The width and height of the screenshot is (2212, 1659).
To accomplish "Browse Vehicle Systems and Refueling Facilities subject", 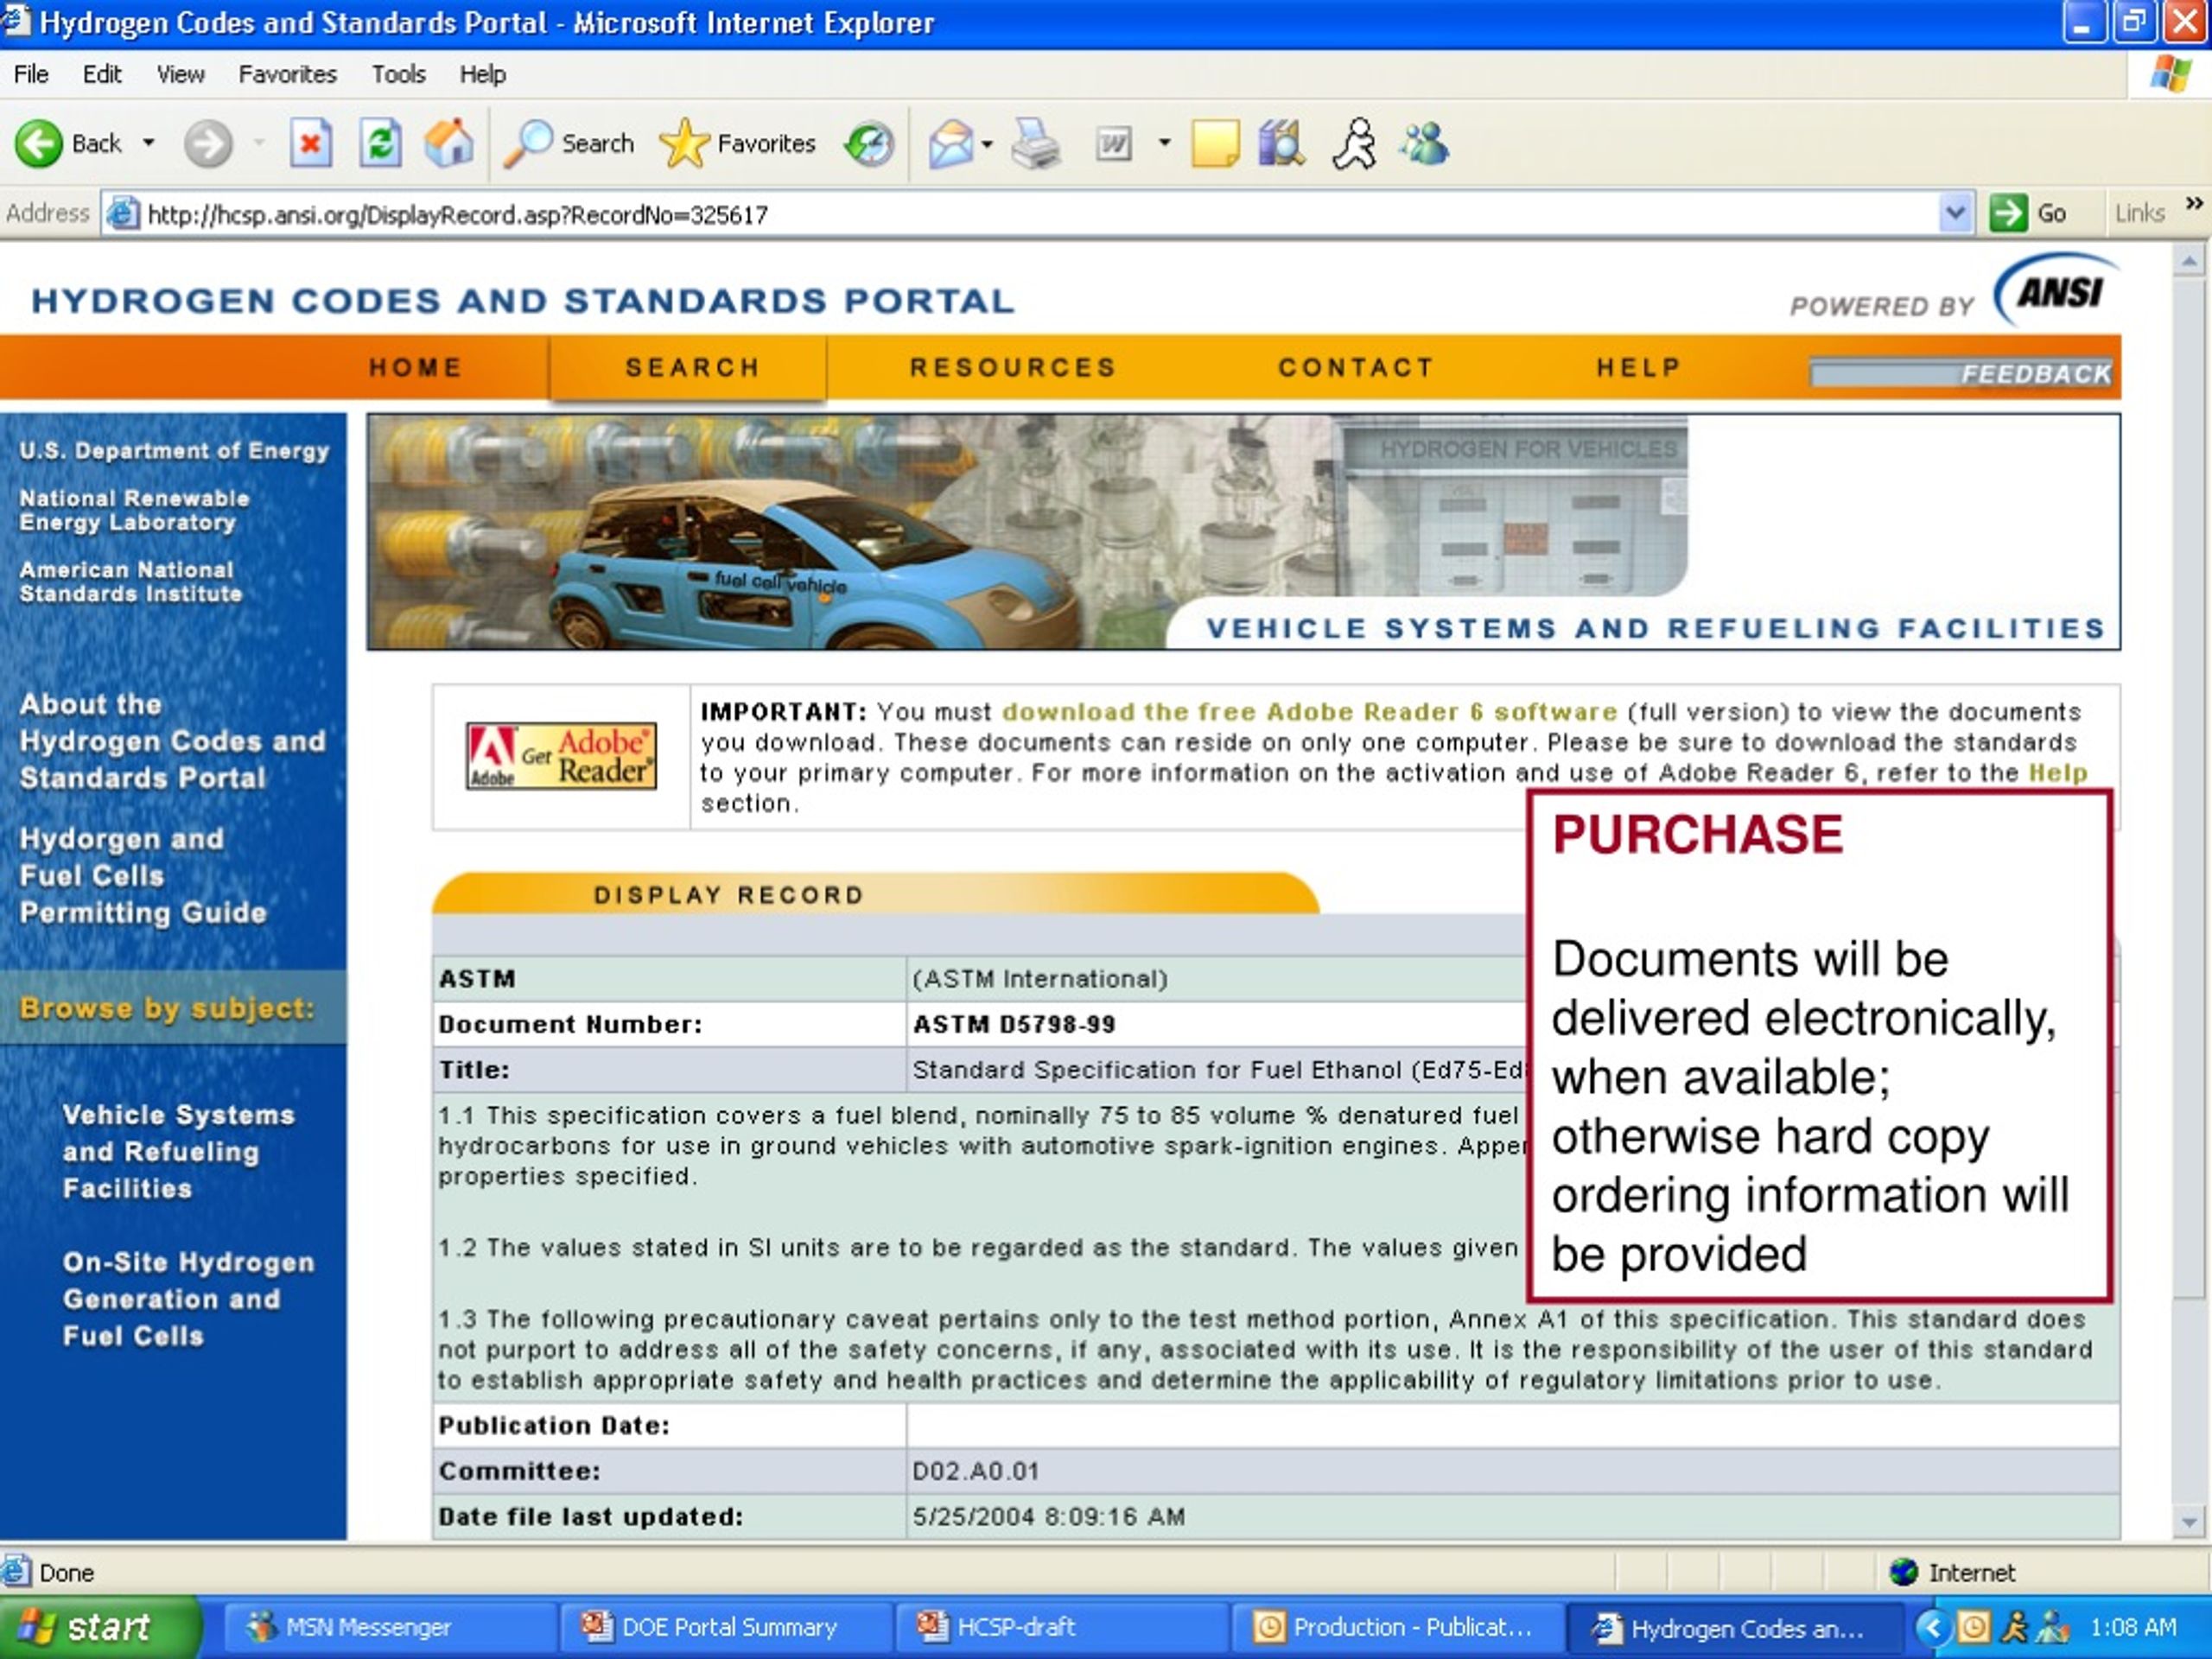I will point(178,1152).
